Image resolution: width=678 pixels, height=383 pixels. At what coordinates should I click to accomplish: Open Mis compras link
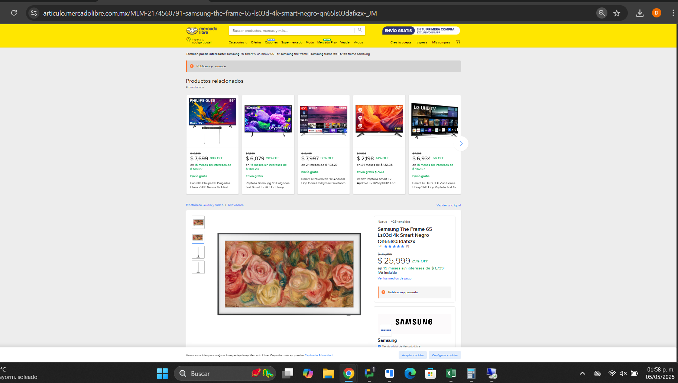click(x=441, y=42)
